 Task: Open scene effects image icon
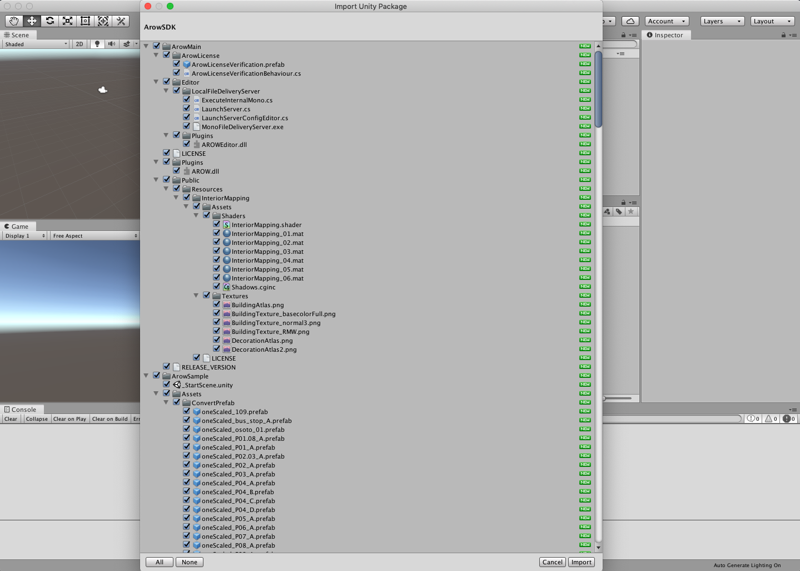(x=127, y=44)
